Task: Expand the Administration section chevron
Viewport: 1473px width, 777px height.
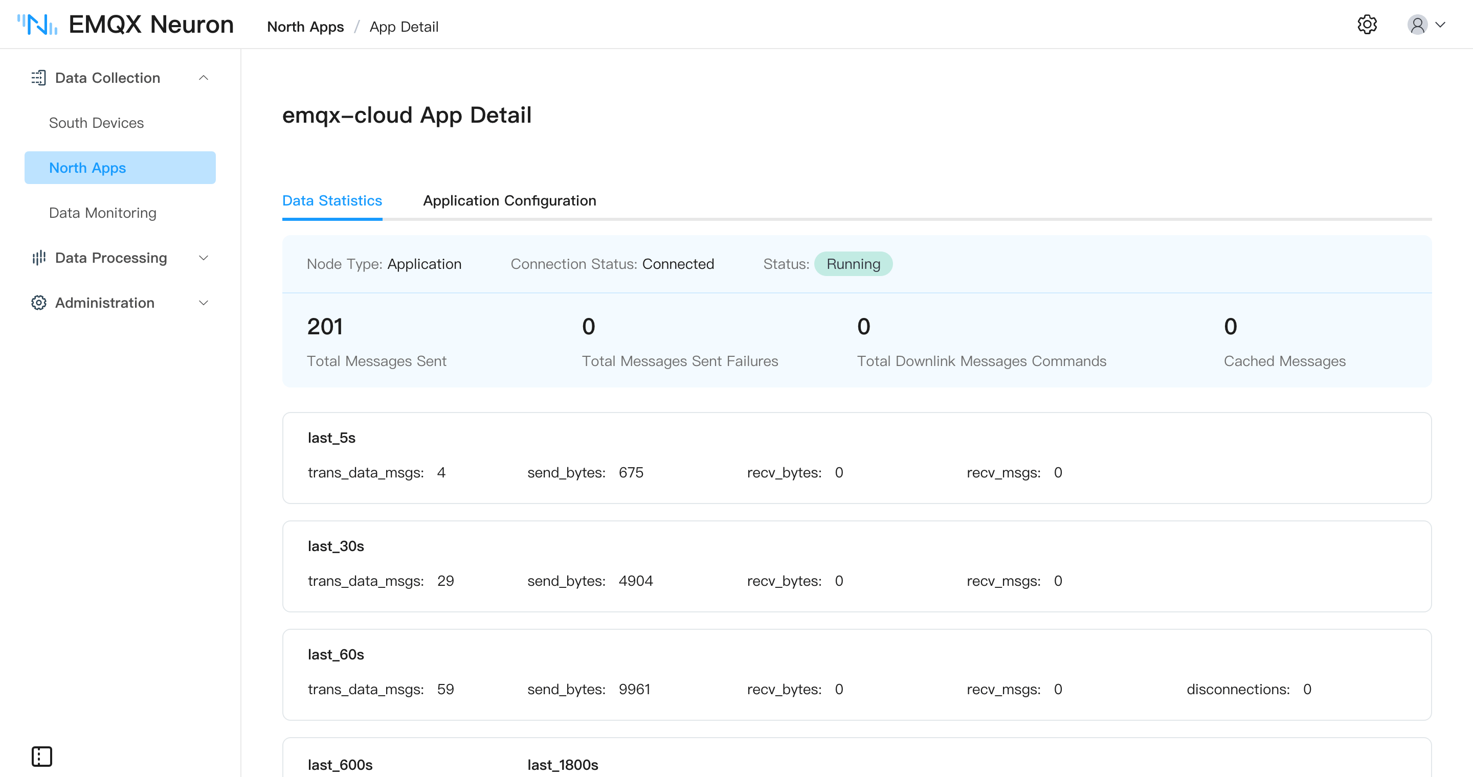Action: [203, 303]
